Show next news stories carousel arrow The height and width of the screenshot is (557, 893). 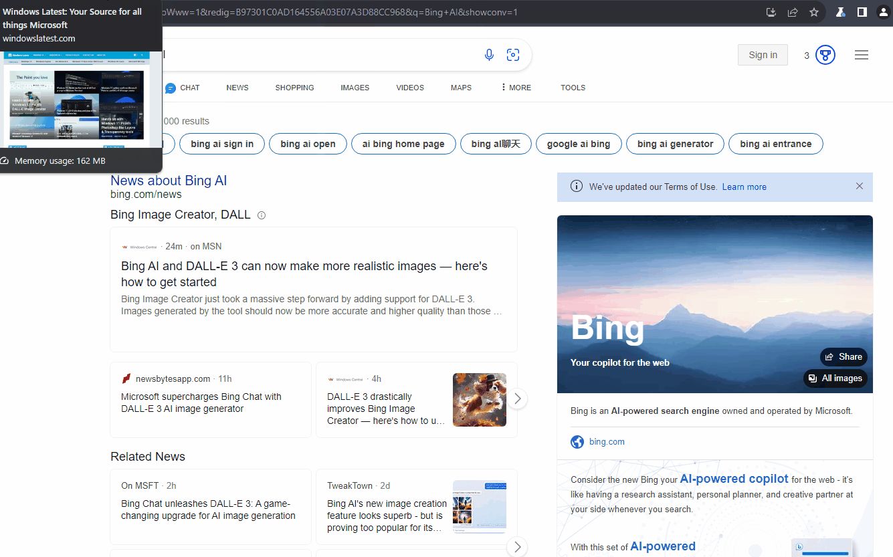517,399
